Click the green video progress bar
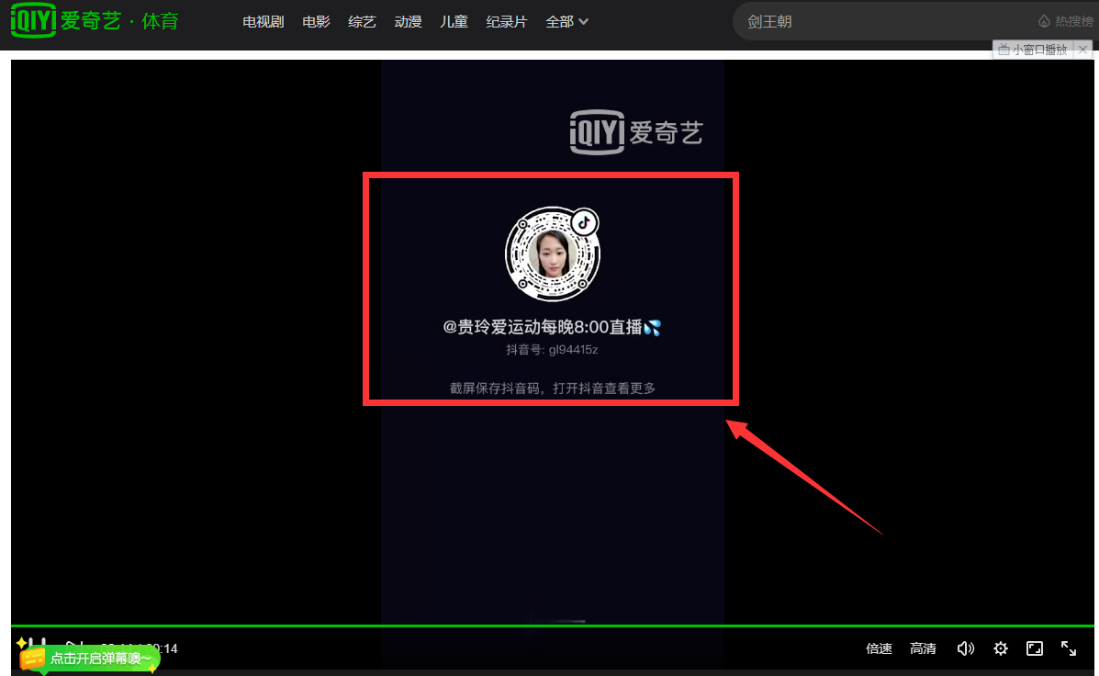The height and width of the screenshot is (676, 1099). pyautogui.click(x=553, y=625)
